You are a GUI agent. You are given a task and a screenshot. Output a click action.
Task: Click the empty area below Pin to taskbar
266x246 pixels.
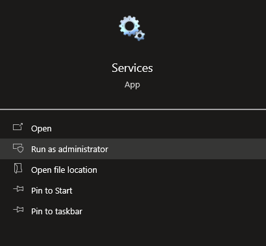tap(133, 234)
